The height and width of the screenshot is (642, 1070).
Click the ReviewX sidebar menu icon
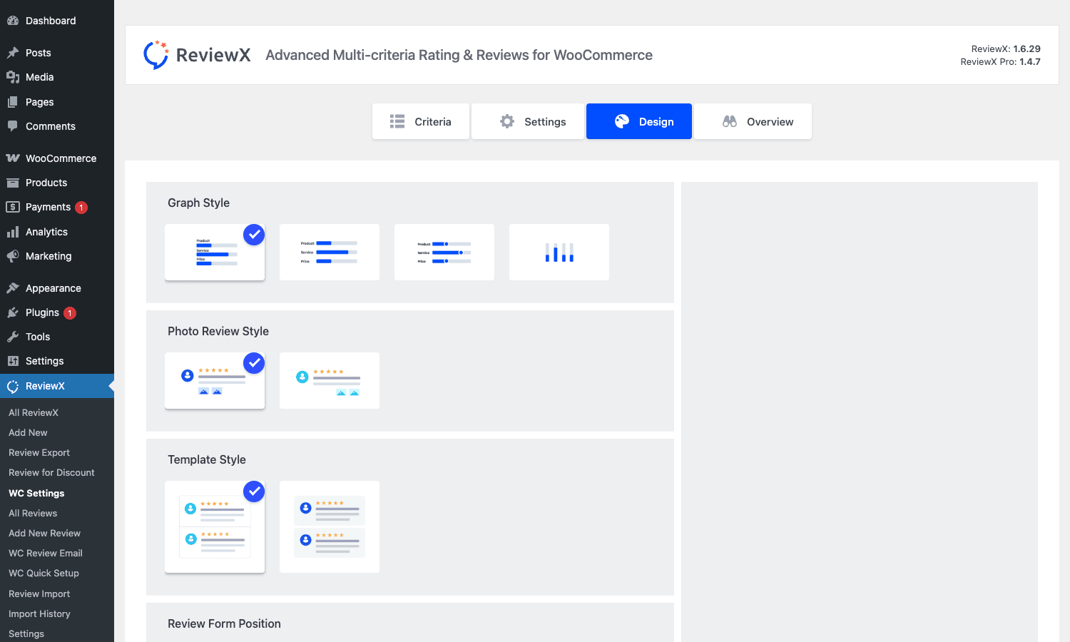[13, 386]
